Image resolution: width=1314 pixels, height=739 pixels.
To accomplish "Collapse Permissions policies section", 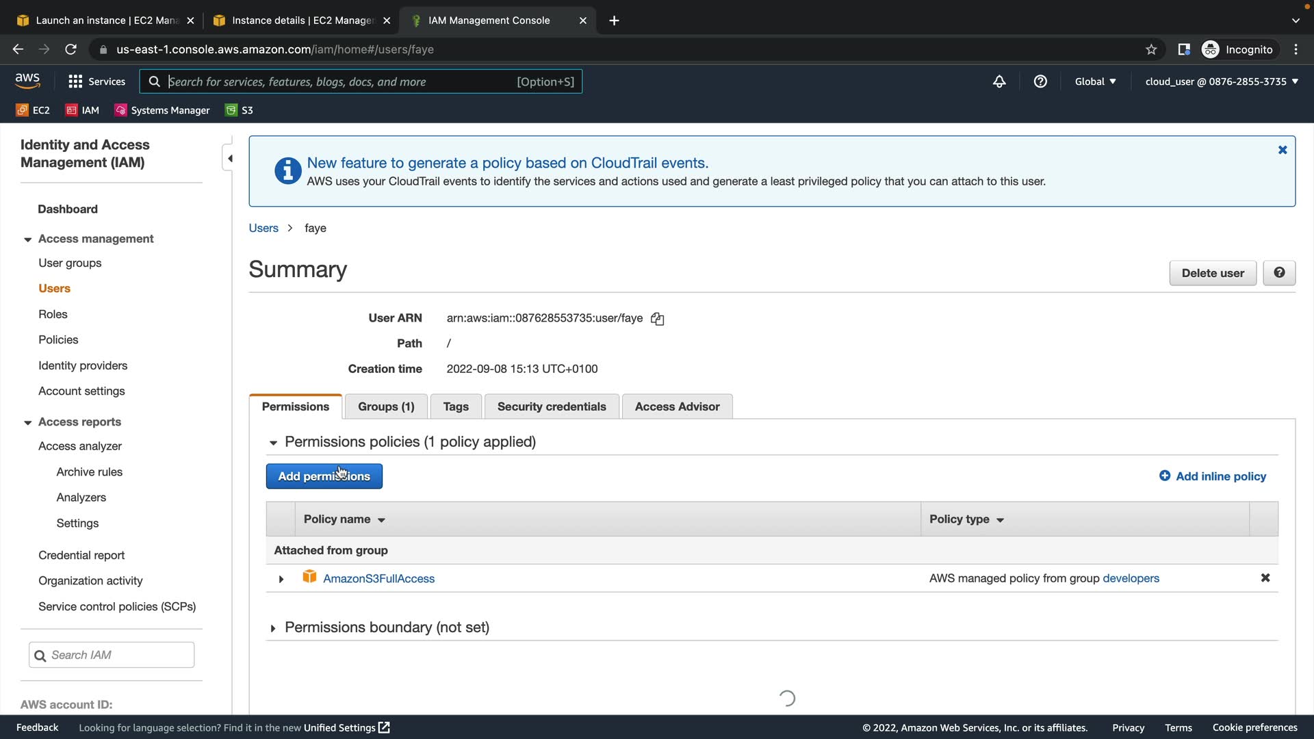I will pos(273,443).
